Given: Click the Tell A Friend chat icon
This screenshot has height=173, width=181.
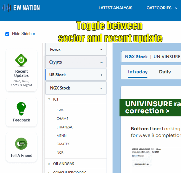Looking at the screenshot, I should [x=21, y=144].
